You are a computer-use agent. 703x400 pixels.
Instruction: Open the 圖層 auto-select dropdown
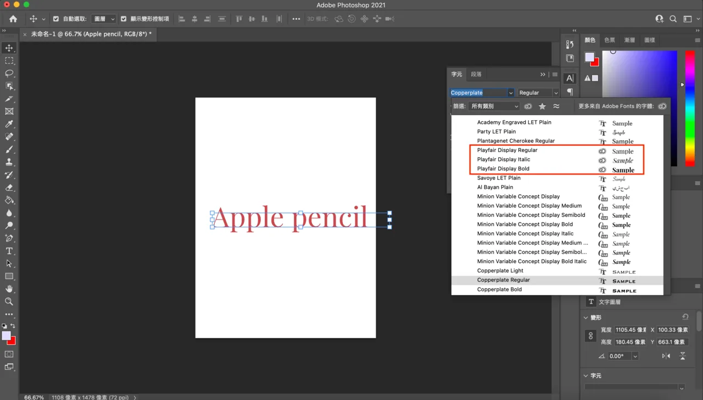104,19
